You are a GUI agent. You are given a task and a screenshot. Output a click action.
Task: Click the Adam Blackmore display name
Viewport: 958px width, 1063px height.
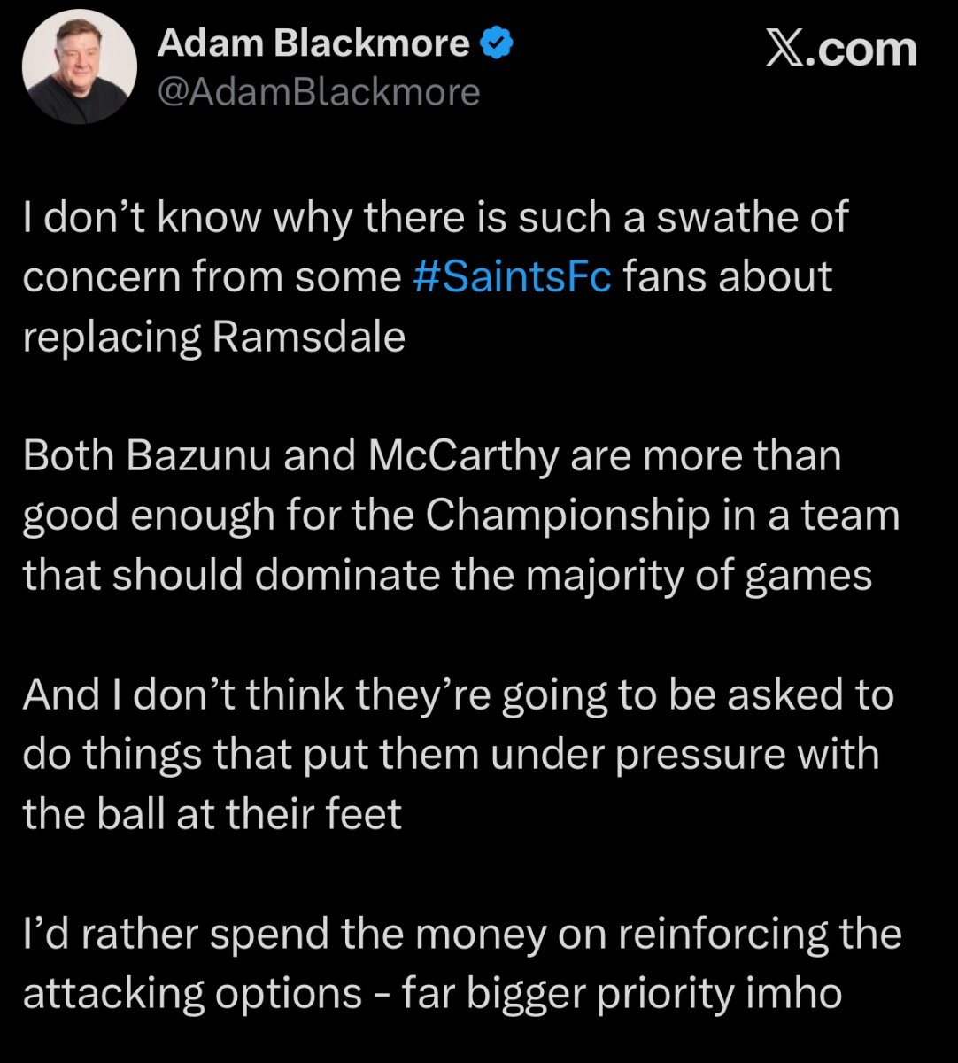[x=313, y=43]
